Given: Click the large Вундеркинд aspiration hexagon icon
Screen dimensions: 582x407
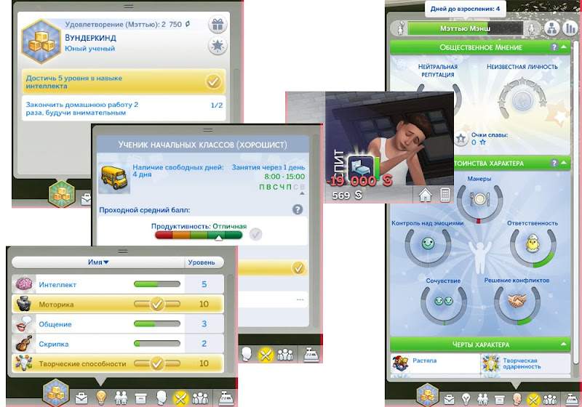Looking at the screenshot, I should 41,41.
